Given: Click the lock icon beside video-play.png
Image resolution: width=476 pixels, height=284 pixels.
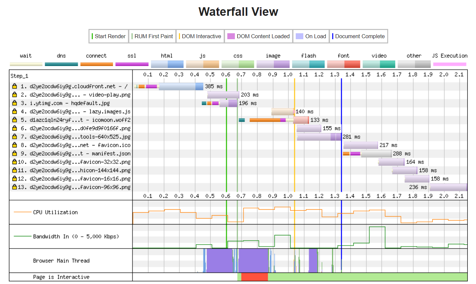Looking at the screenshot, I should pyautogui.click(x=14, y=95).
